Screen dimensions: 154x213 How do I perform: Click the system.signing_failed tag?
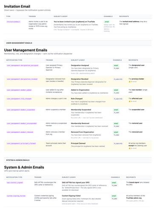(x=16, y=196)
